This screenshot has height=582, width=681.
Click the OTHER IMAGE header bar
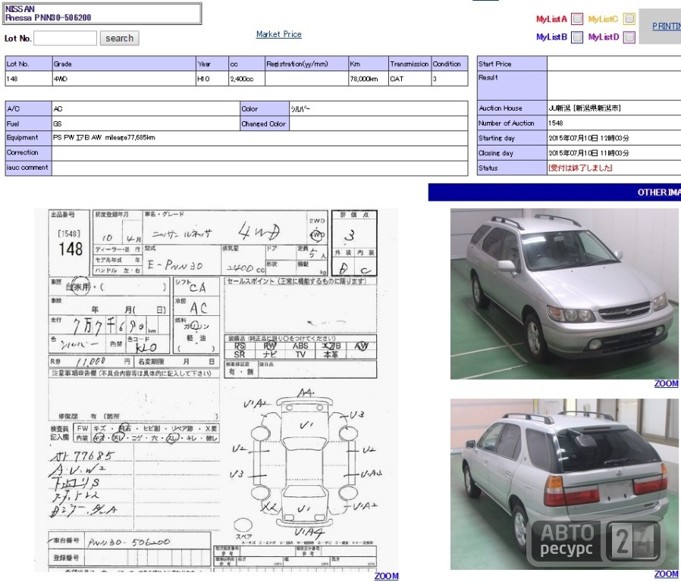554,192
